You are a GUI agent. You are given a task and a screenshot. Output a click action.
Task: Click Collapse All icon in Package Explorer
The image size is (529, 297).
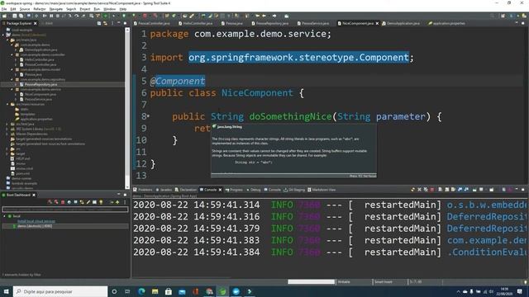pyautogui.click(x=99, y=23)
